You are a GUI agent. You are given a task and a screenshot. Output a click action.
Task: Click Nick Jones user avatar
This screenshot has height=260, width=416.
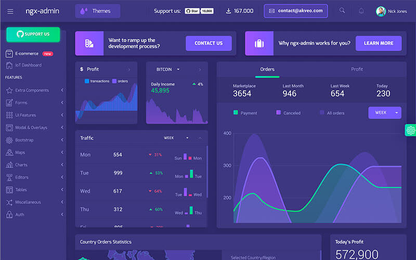pyautogui.click(x=381, y=11)
